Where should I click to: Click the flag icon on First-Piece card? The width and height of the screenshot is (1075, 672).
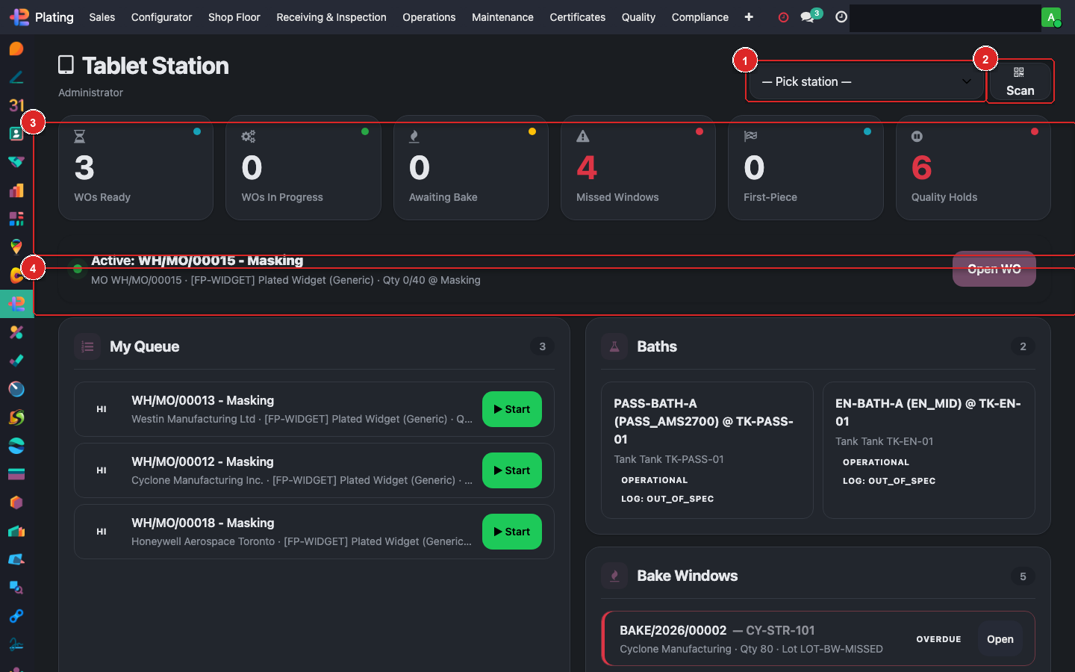point(750,136)
